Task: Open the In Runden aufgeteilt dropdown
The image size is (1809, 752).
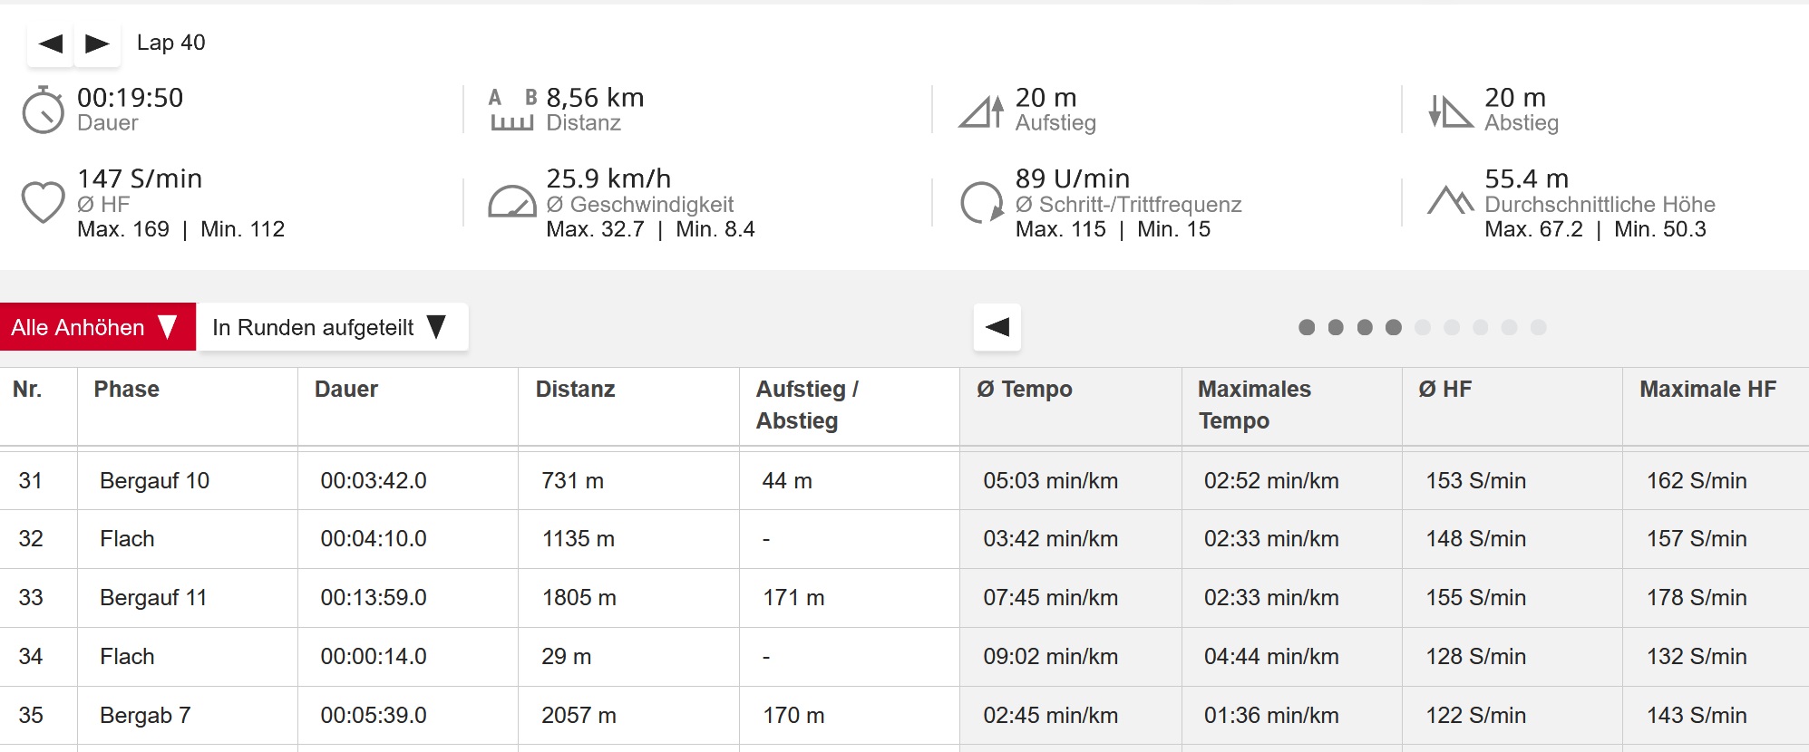Action: (333, 327)
